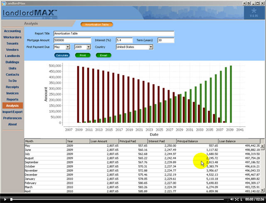Select the July 2009 table row
266x203 pixels.
142,154
